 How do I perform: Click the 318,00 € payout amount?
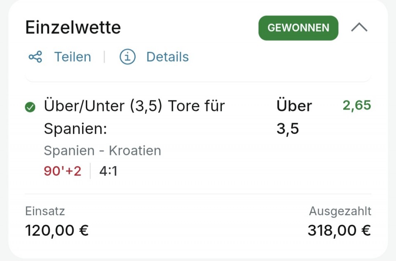point(339,230)
